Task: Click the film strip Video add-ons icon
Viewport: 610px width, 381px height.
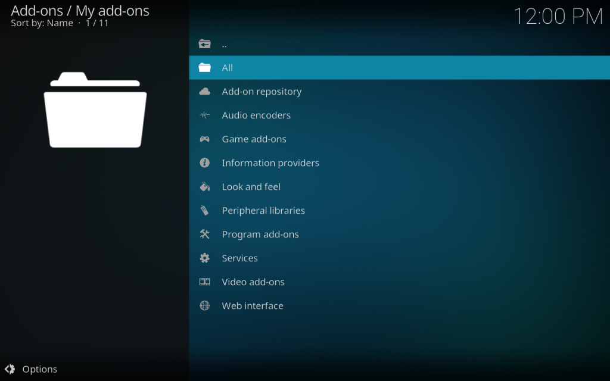Action: coord(204,282)
